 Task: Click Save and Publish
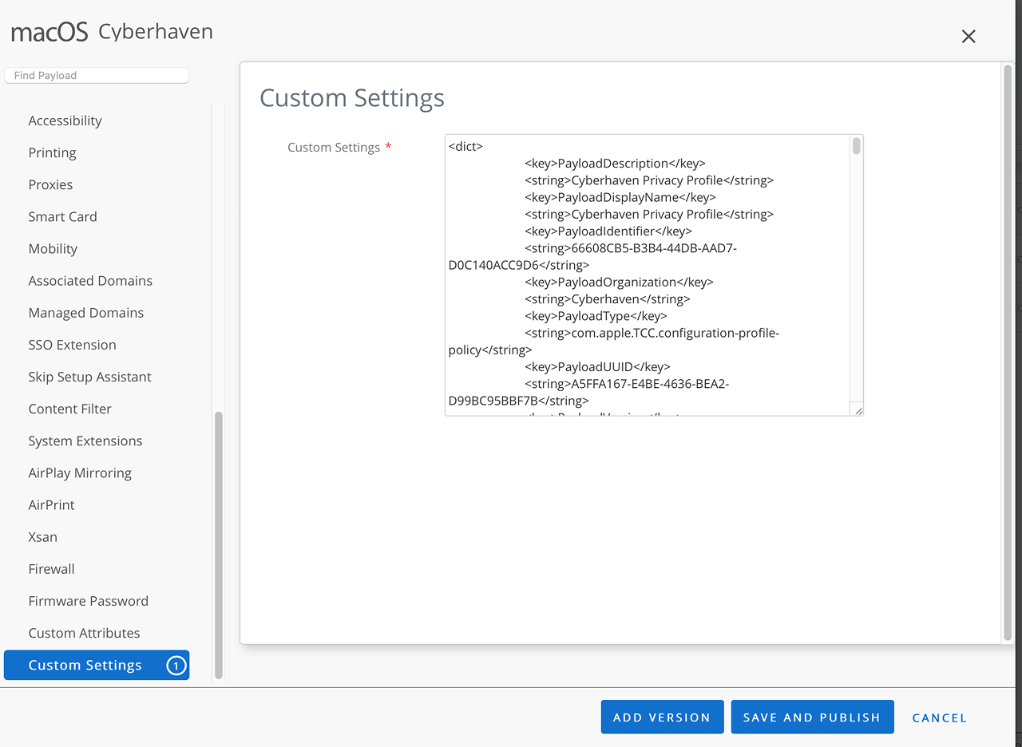[x=812, y=717]
